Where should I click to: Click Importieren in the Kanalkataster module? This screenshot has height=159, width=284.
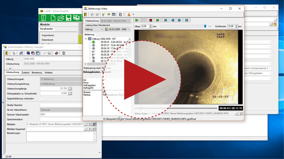pos(48,35)
